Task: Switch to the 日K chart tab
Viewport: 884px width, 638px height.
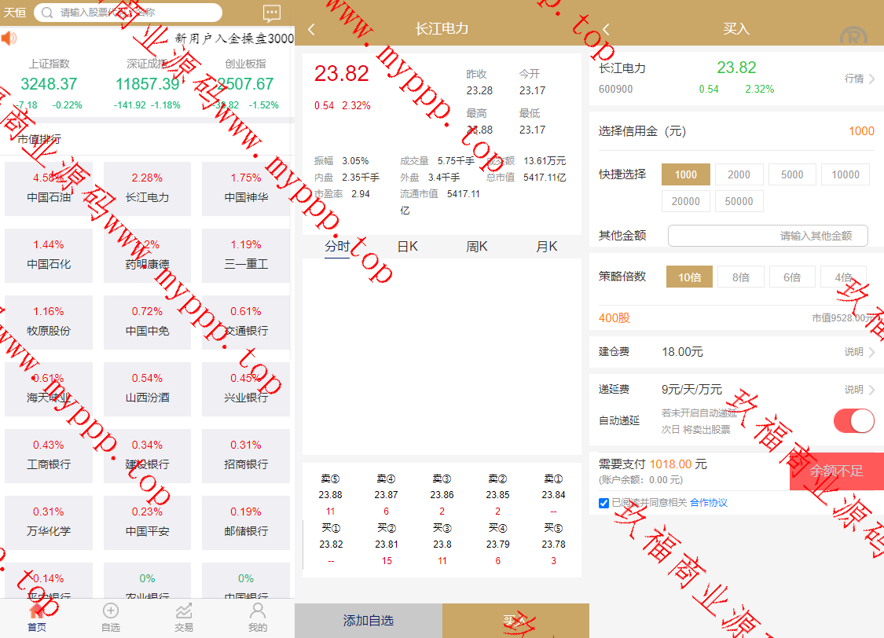Action: [407, 247]
